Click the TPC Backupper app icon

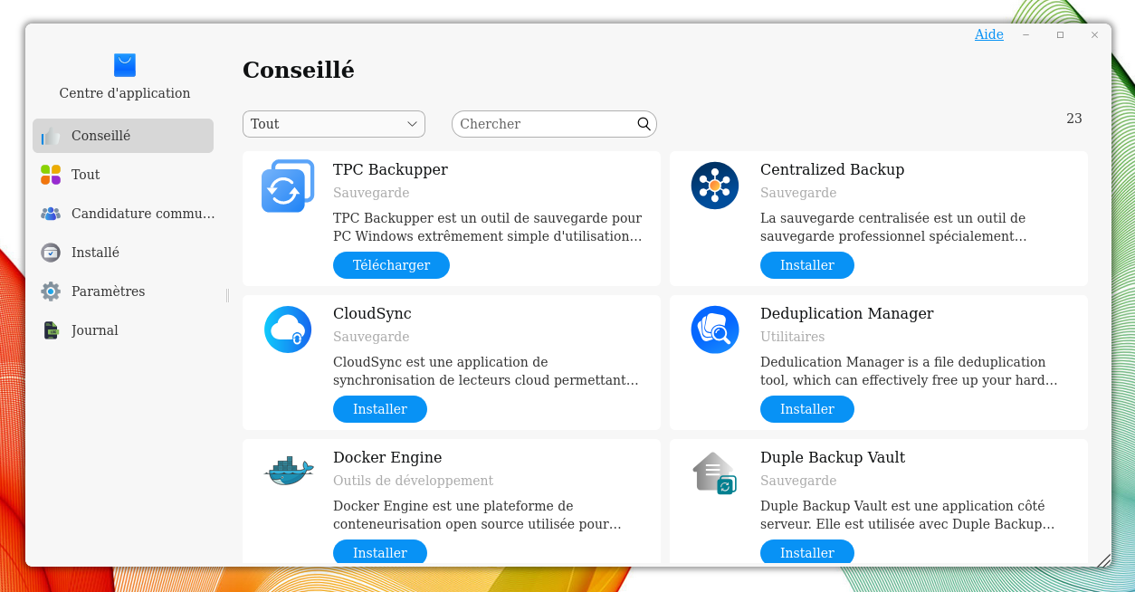[x=287, y=186]
